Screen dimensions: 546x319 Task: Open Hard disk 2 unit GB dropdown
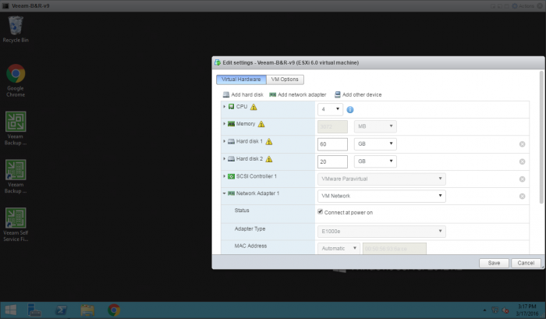375,161
